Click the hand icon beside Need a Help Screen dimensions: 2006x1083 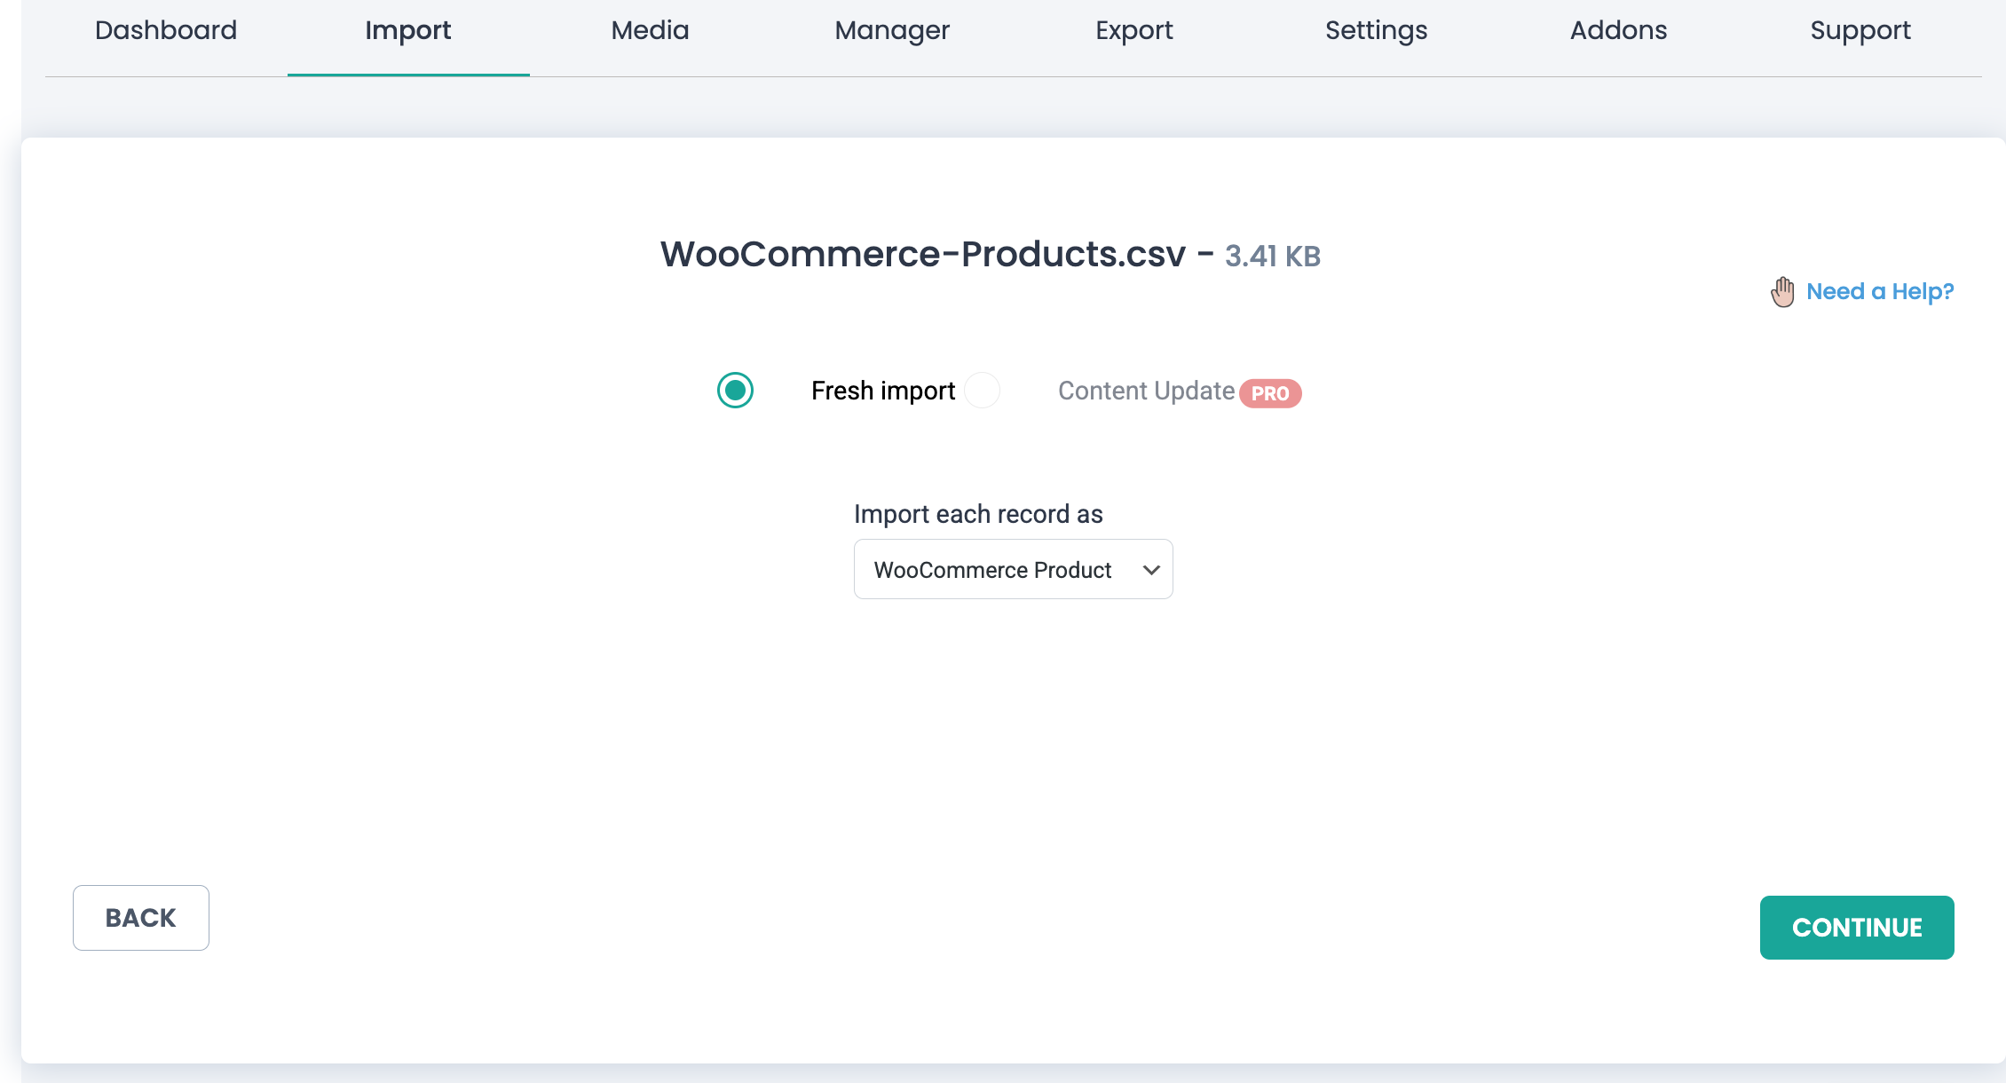click(1781, 291)
